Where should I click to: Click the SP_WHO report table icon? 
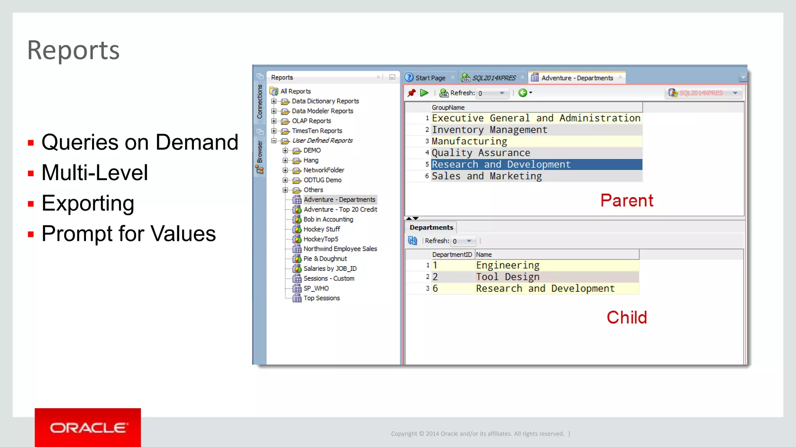click(297, 288)
